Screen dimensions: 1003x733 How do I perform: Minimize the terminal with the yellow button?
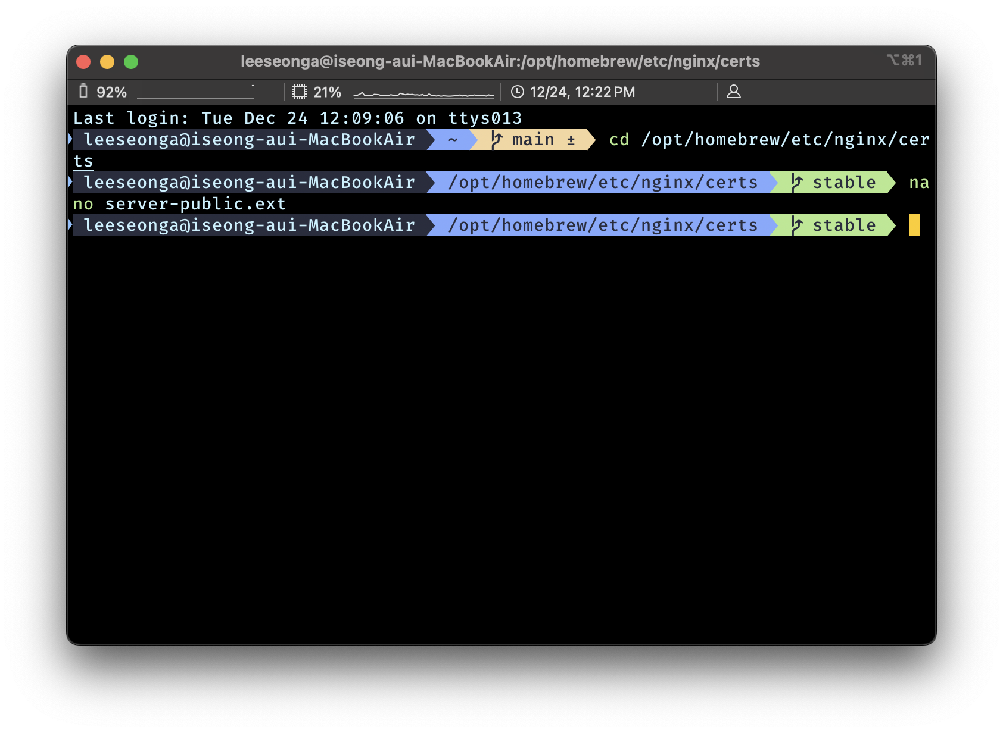click(x=107, y=62)
